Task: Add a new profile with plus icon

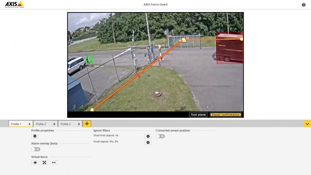Action: coord(87,124)
